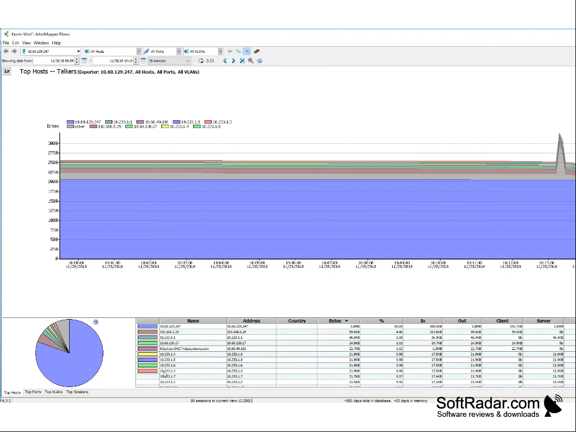Sort the table by the Name column
Viewport: 576px width, 432px height.
pyautogui.click(x=193, y=321)
